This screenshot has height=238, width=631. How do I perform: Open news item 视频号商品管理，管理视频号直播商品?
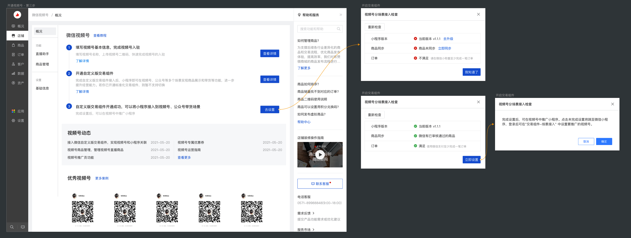pyautogui.click(x=95, y=150)
